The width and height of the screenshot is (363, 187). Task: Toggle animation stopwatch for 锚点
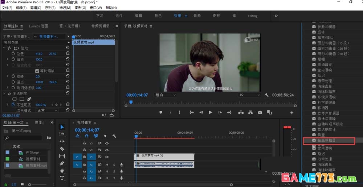click(x=13, y=82)
